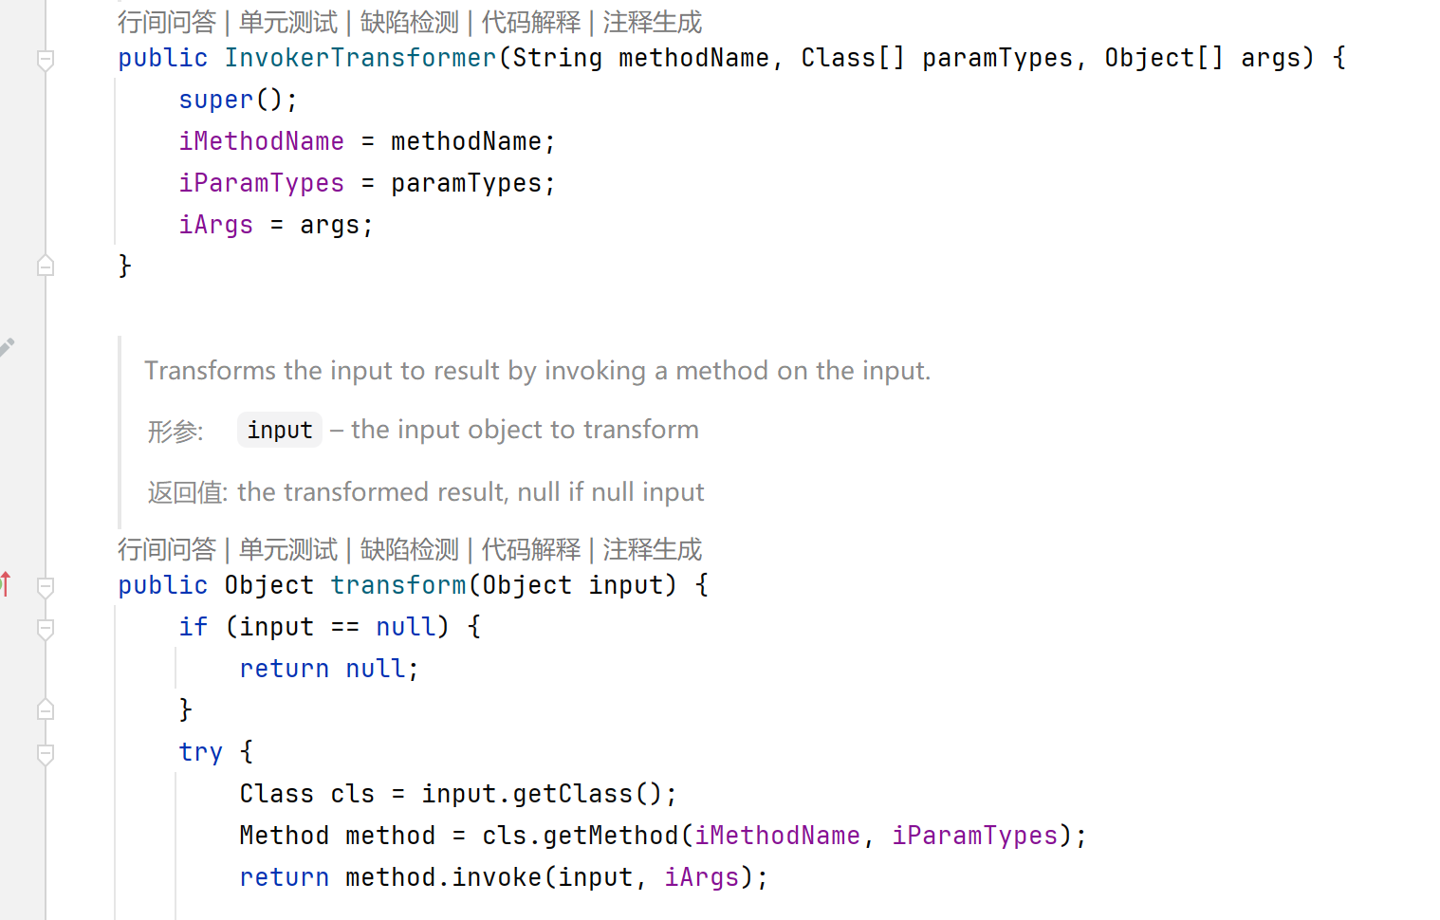Screen dimensions: 1440x920
Task: Click 单元测试 above the InvokerTransformer constructor
Action: pyautogui.click(x=288, y=22)
